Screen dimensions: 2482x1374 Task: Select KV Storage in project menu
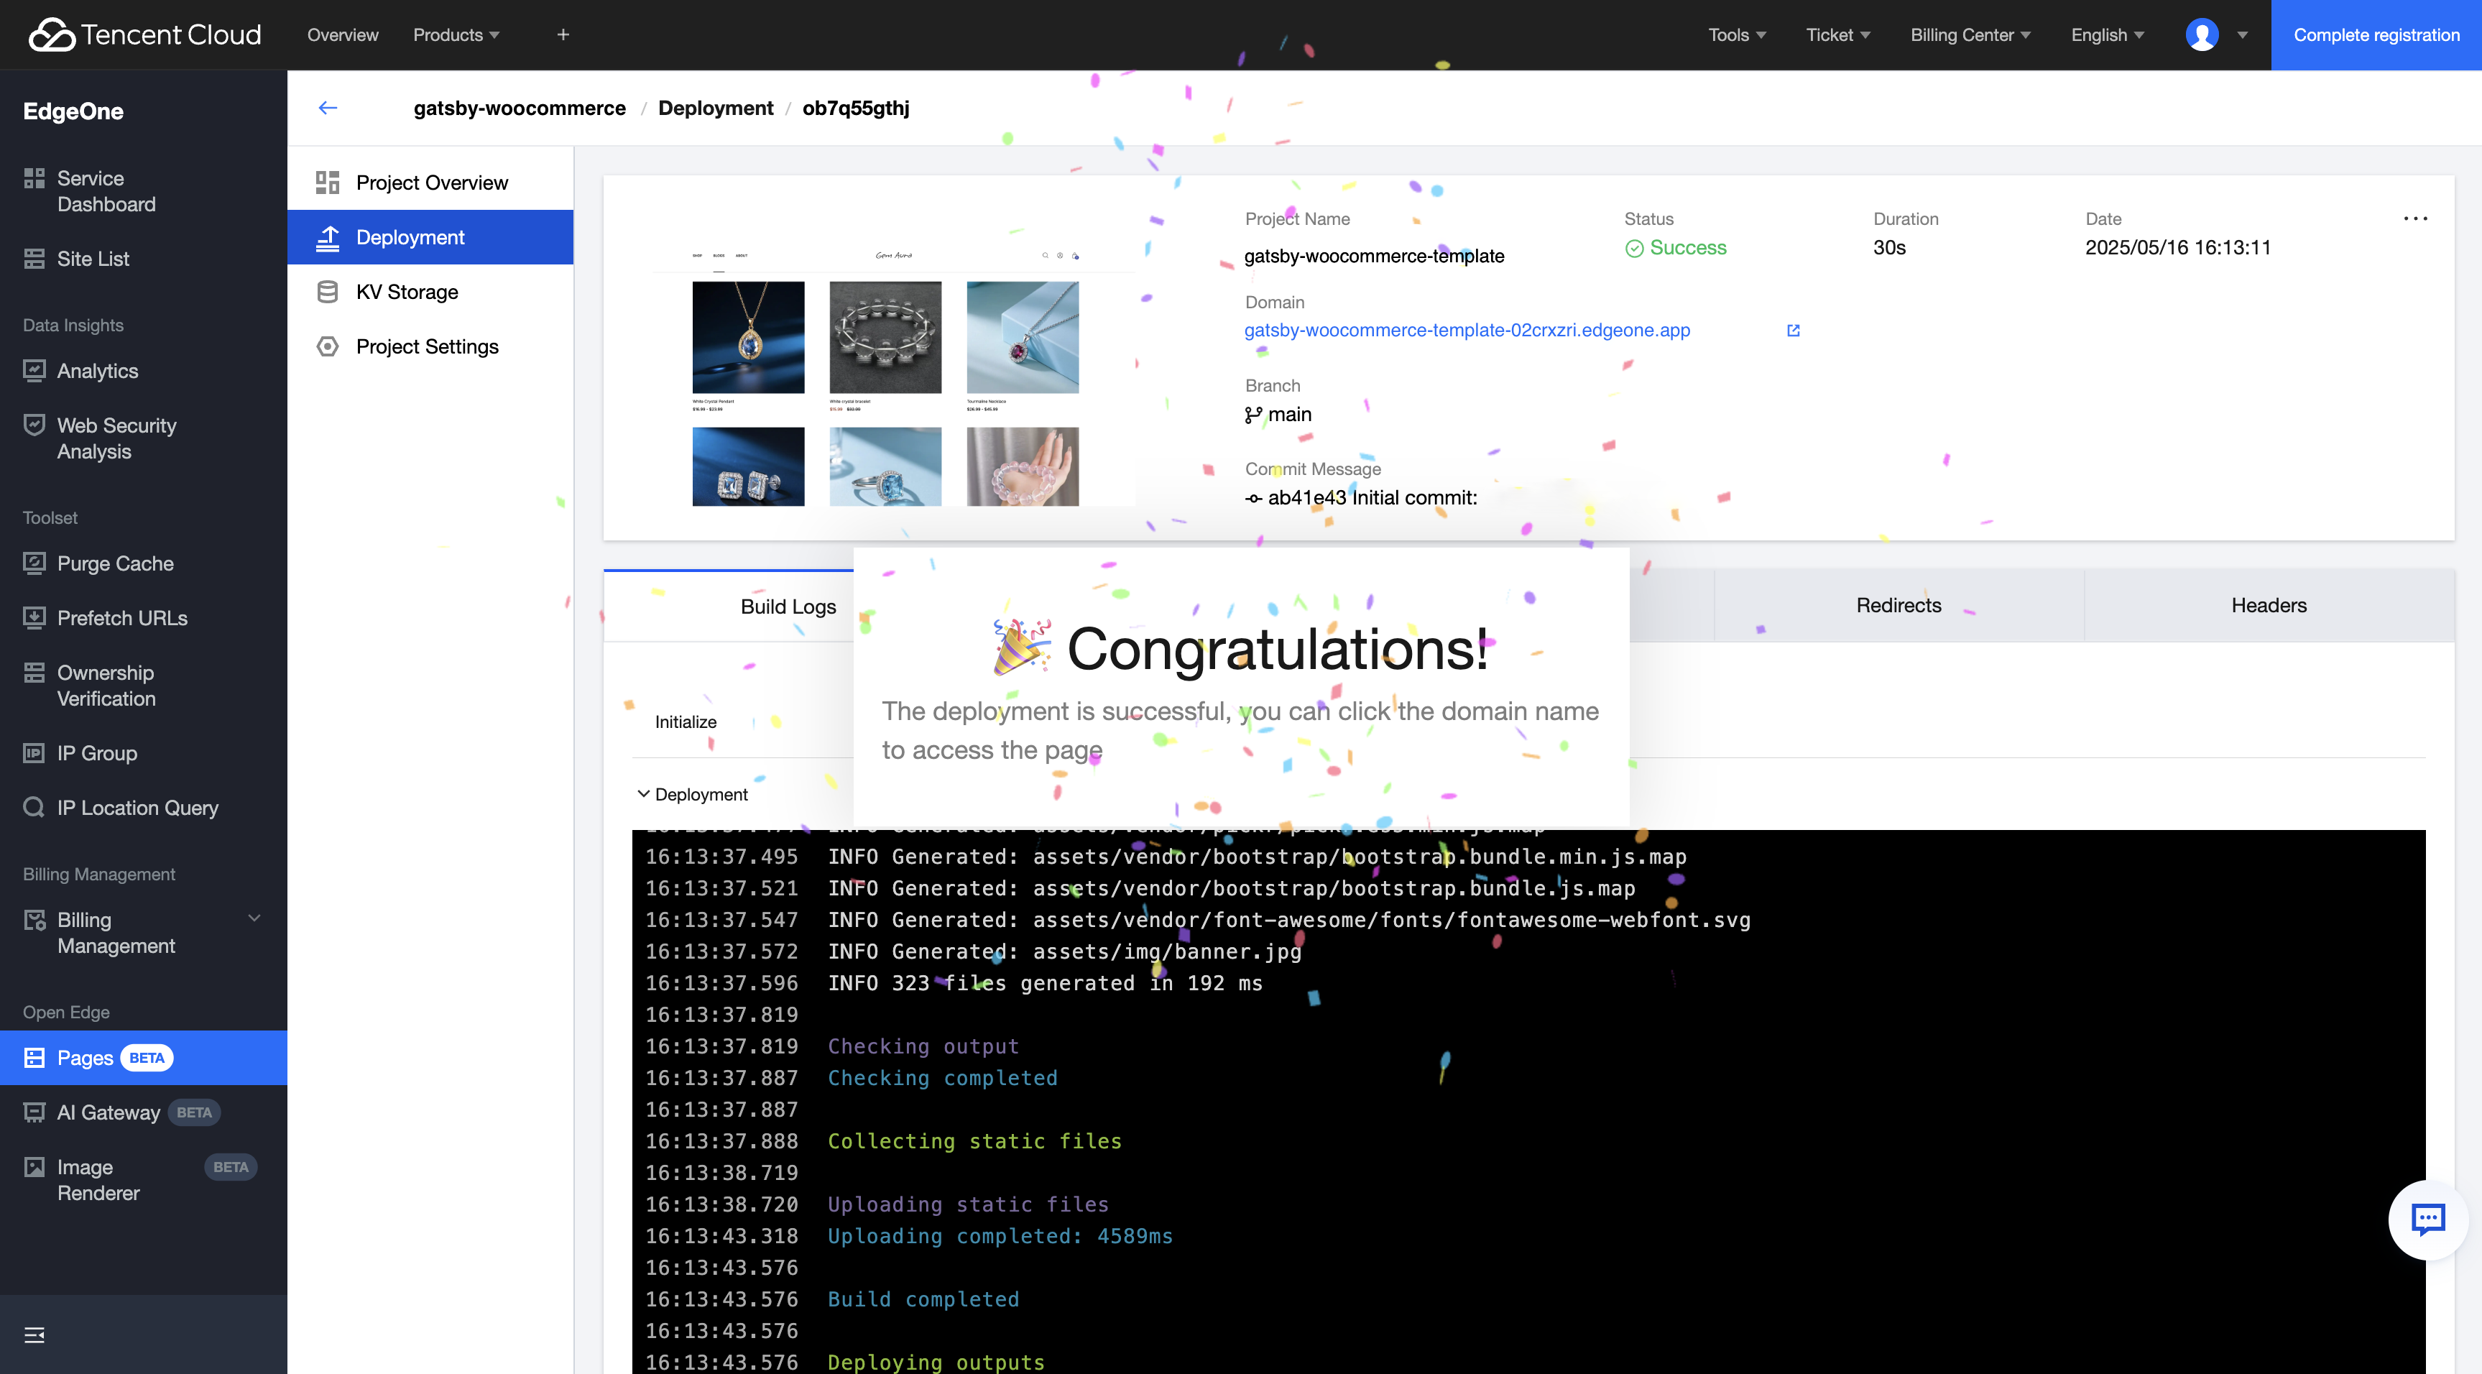pyautogui.click(x=430, y=292)
